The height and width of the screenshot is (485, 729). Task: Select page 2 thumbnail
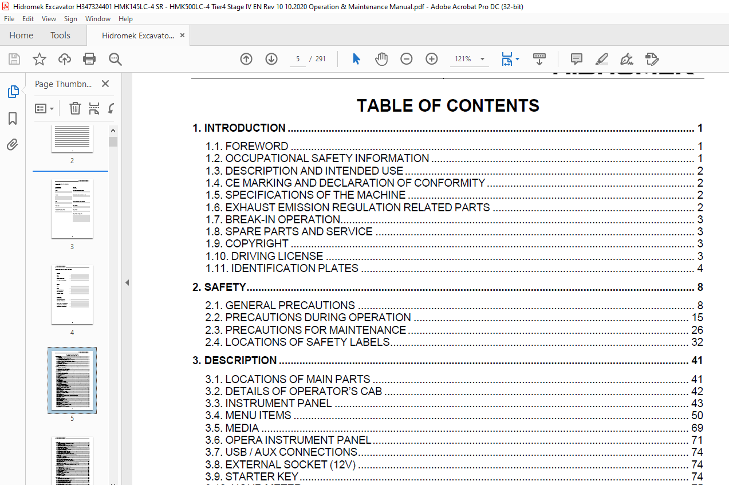click(x=72, y=139)
